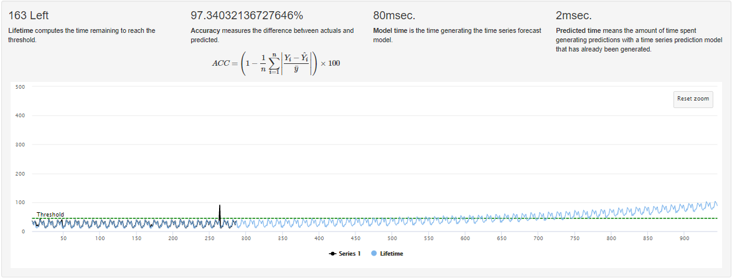Click the 2msec. predicted time value
The width and height of the screenshot is (732, 278).
(574, 16)
